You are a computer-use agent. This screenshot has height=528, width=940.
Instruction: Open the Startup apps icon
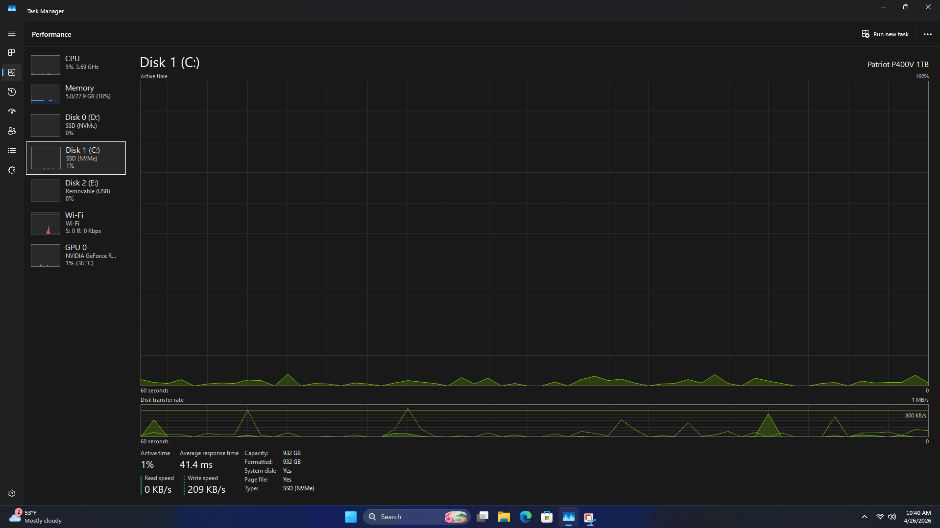pyautogui.click(x=12, y=112)
